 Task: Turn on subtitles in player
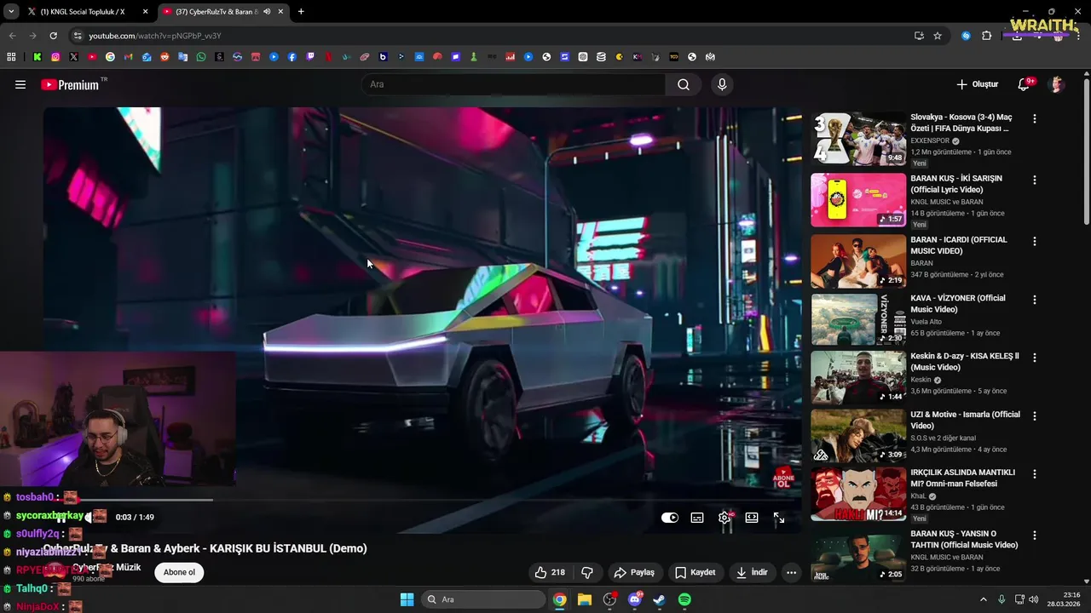pyautogui.click(x=697, y=518)
